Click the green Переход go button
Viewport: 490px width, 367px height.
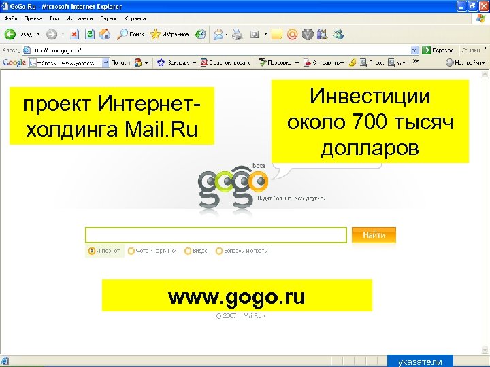coord(438,50)
